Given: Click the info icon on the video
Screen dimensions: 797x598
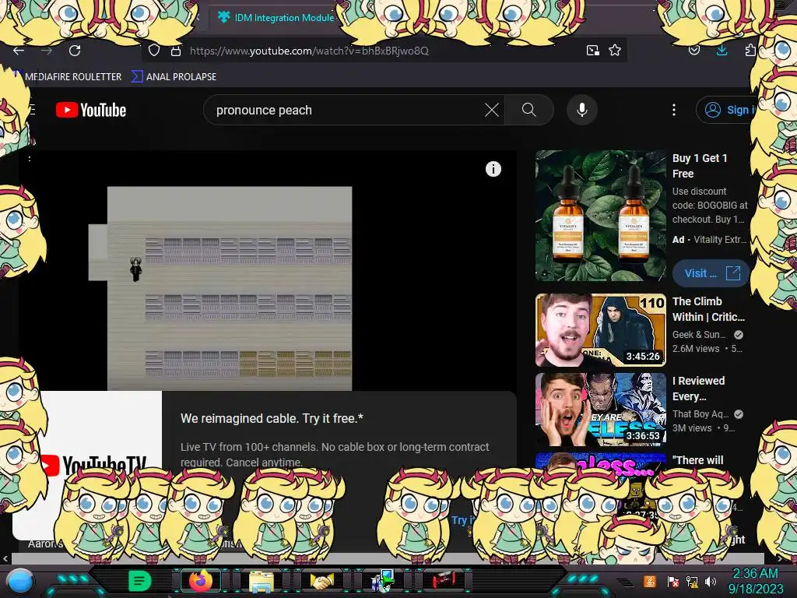Looking at the screenshot, I should 493,169.
